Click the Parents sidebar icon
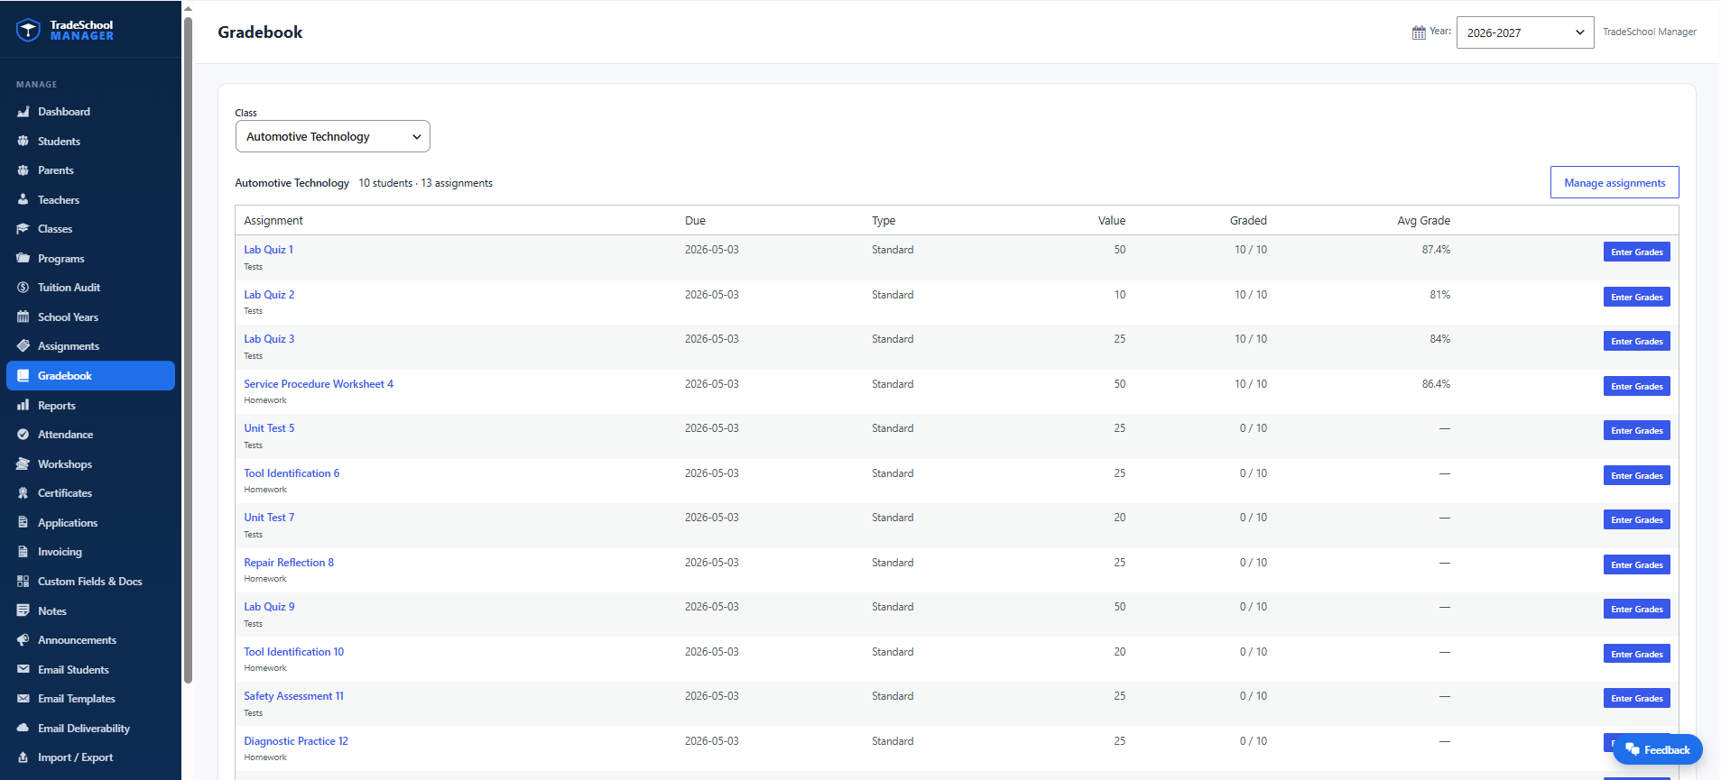Screen dimensions: 1721x780 [23, 170]
